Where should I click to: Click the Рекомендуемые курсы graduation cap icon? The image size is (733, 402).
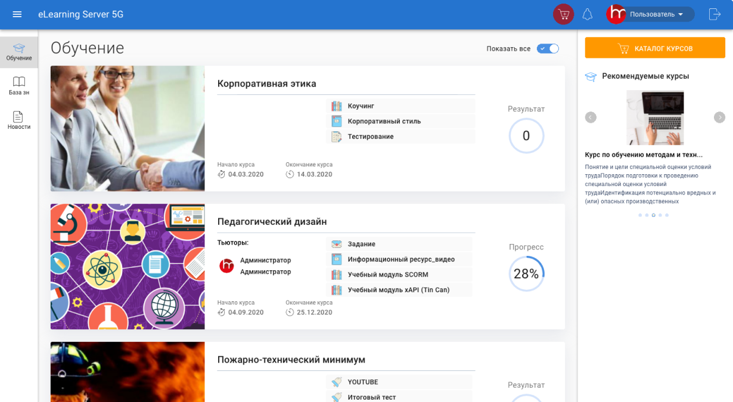[591, 76]
